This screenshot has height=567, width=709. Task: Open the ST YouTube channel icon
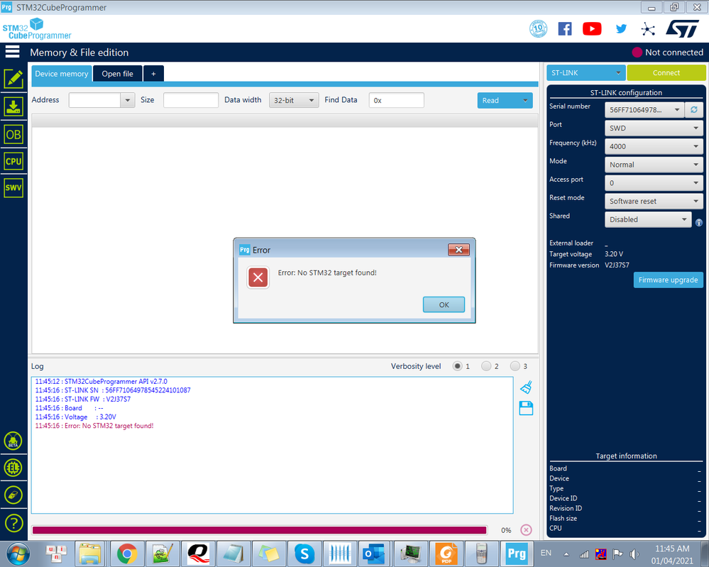coord(592,29)
